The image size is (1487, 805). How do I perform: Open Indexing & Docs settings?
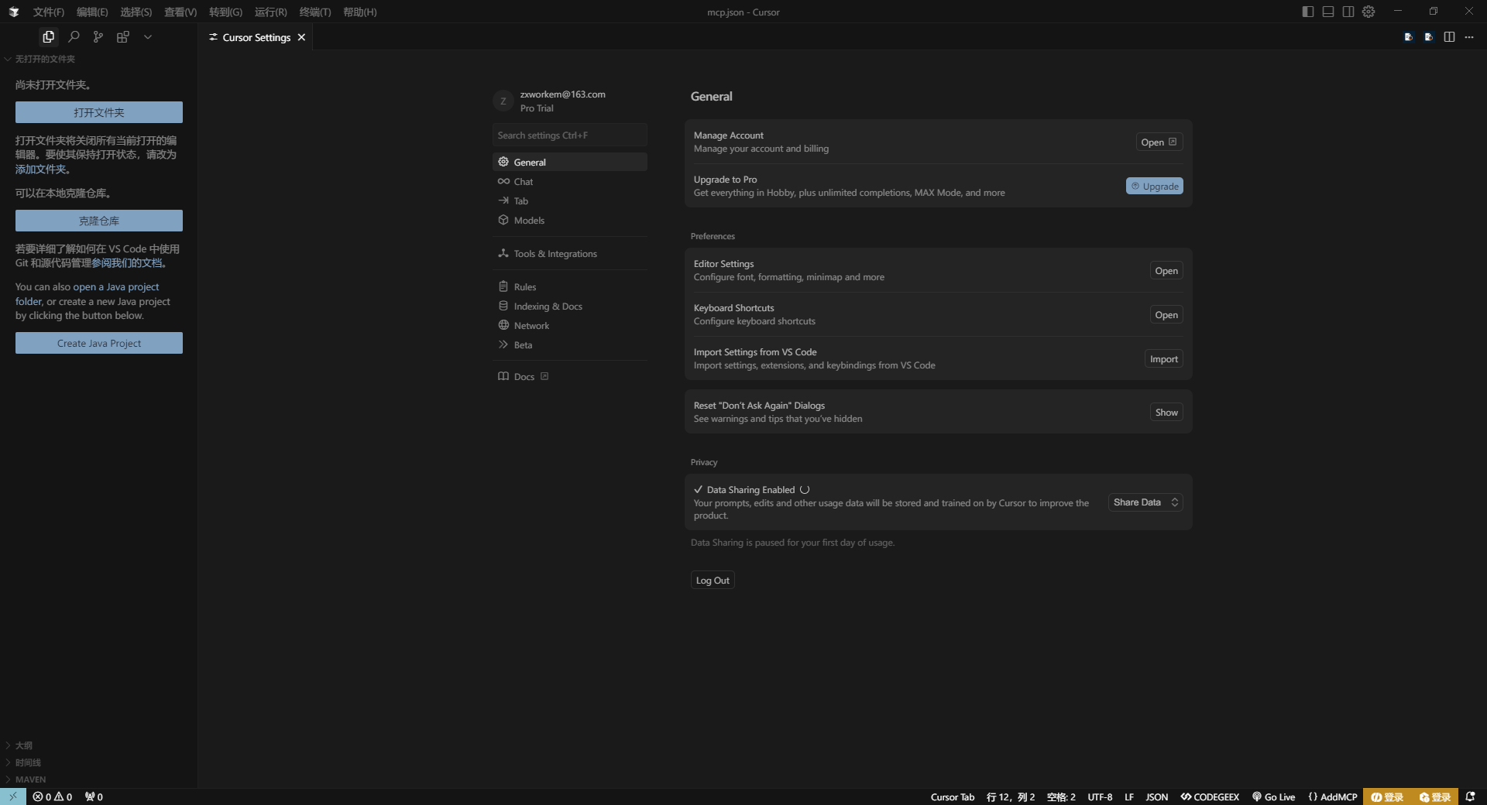click(x=570, y=306)
